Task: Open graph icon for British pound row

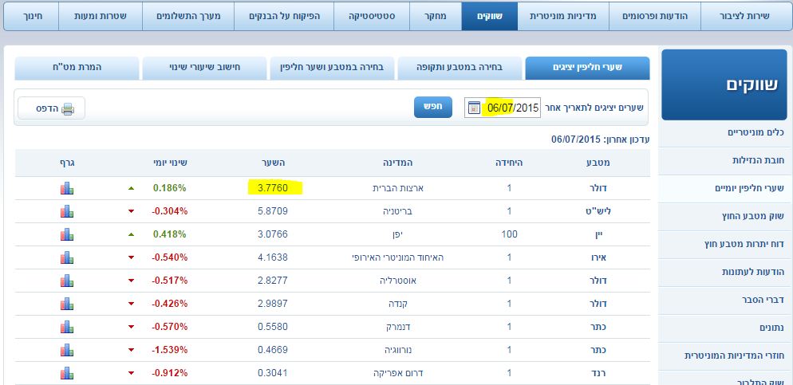Action: click(66, 211)
